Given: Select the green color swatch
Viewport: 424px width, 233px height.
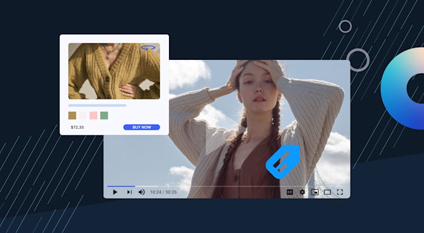Looking at the screenshot, I should (x=104, y=116).
